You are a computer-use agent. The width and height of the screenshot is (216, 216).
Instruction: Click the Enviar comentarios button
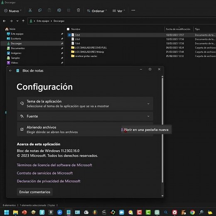pyautogui.click(x=35, y=192)
